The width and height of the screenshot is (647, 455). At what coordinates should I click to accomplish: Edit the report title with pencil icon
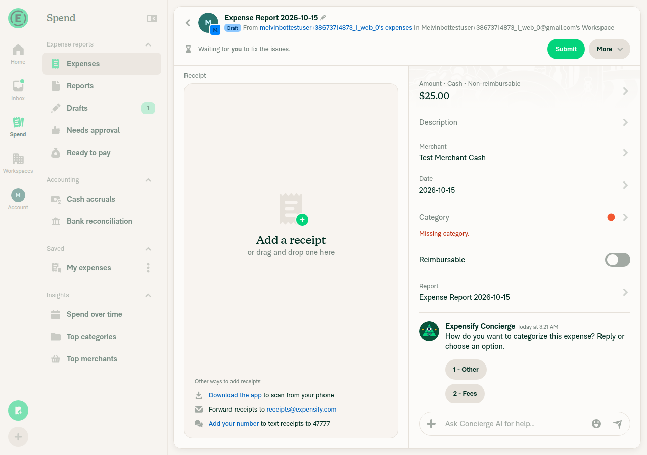tap(323, 18)
